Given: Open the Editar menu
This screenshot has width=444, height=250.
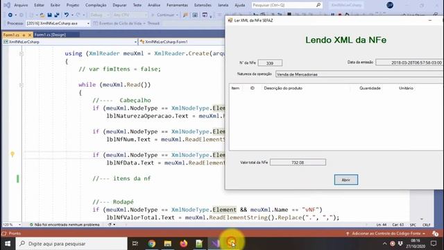Looking at the screenshot, I should click(39, 5).
